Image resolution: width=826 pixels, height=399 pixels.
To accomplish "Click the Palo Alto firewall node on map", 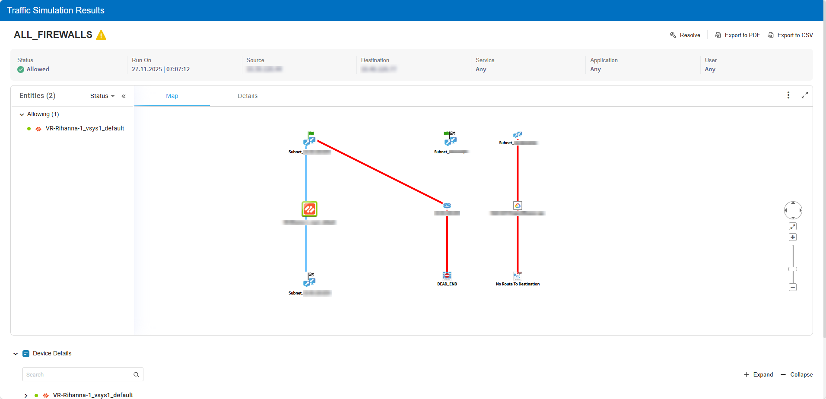I will coord(309,209).
